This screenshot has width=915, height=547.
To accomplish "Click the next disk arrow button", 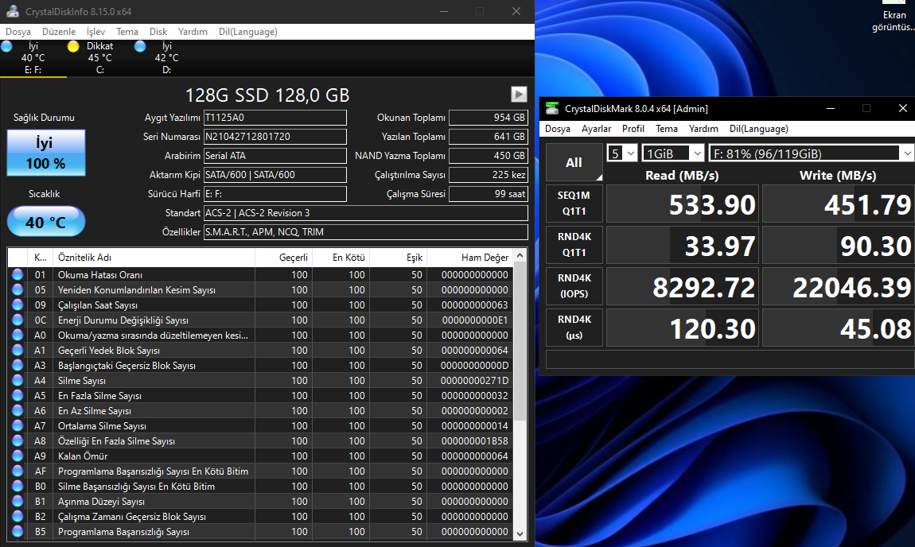I will (519, 95).
